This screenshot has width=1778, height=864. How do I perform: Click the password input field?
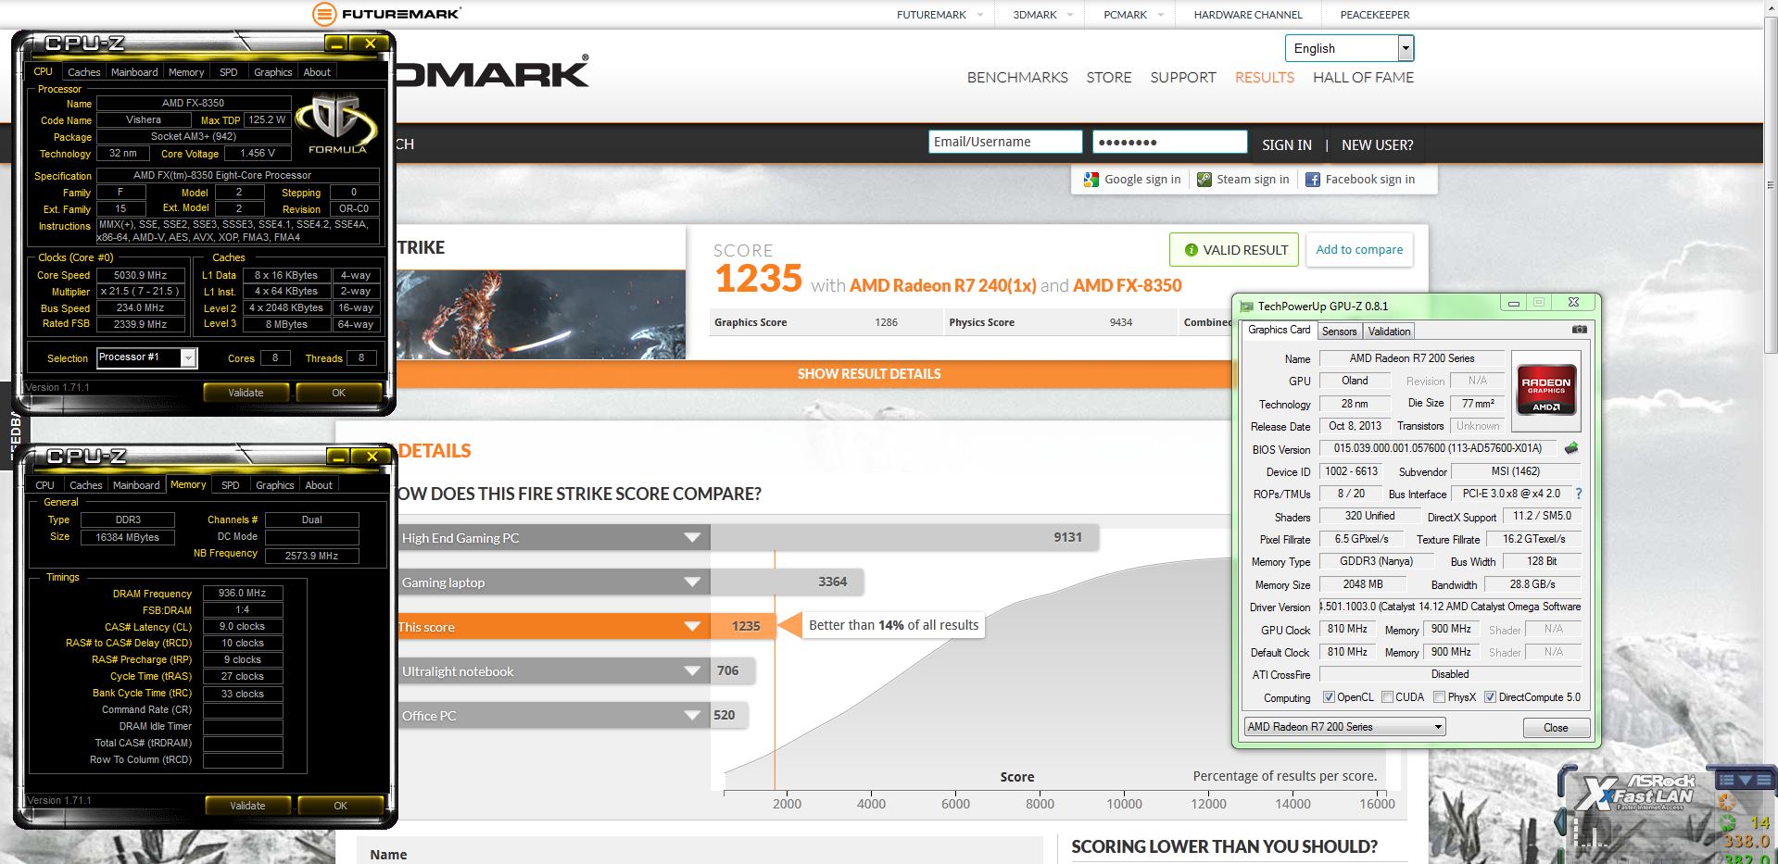click(1169, 142)
